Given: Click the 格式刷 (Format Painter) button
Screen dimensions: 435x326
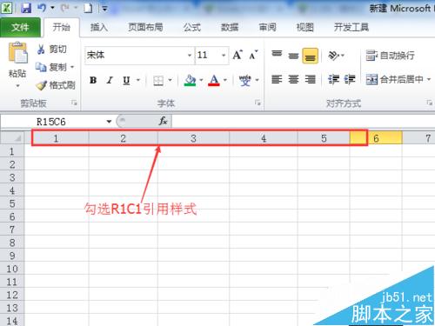Looking at the screenshot, I should [x=56, y=85].
